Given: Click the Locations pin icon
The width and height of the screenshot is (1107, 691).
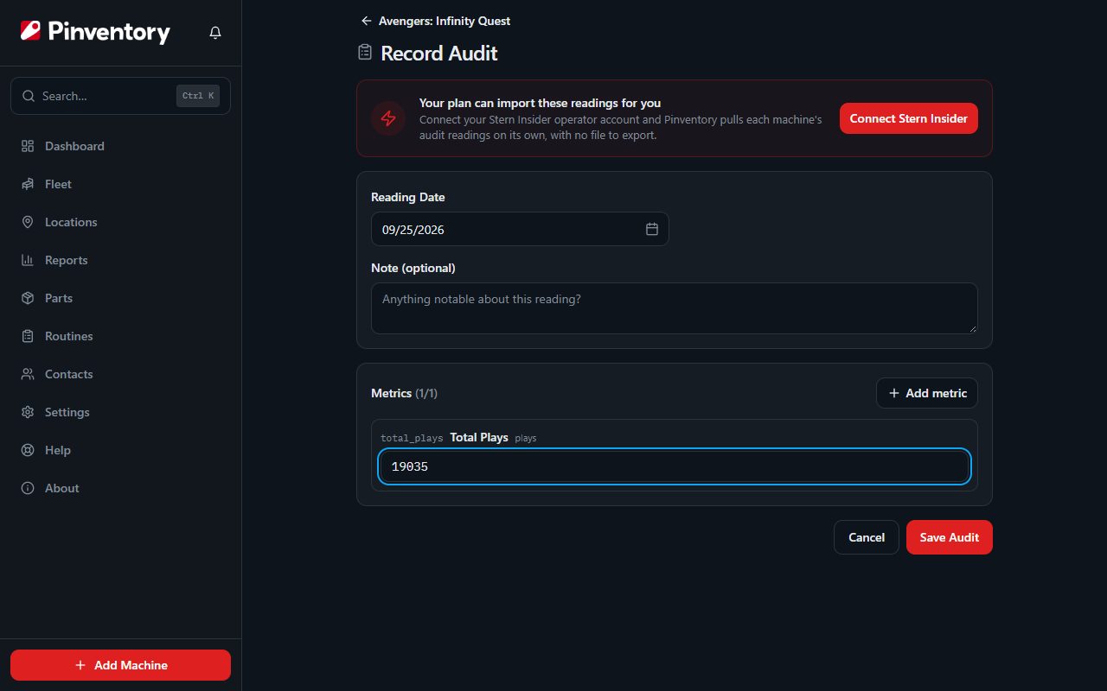Looking at the screenshot, I should point(28,222).
